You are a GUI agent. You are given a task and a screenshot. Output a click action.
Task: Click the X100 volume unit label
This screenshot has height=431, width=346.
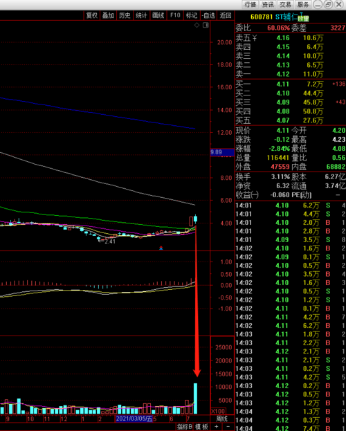(218, 411)
